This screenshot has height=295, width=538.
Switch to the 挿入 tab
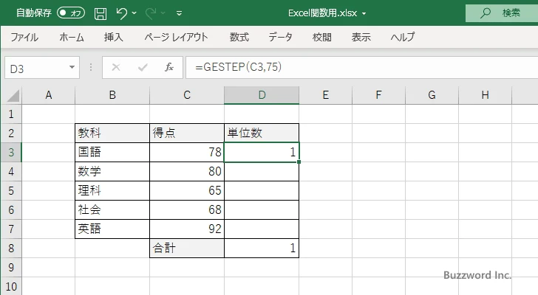114,37
